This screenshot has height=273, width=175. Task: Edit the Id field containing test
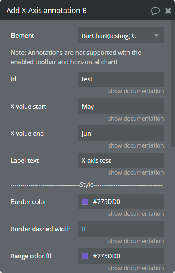121,79
